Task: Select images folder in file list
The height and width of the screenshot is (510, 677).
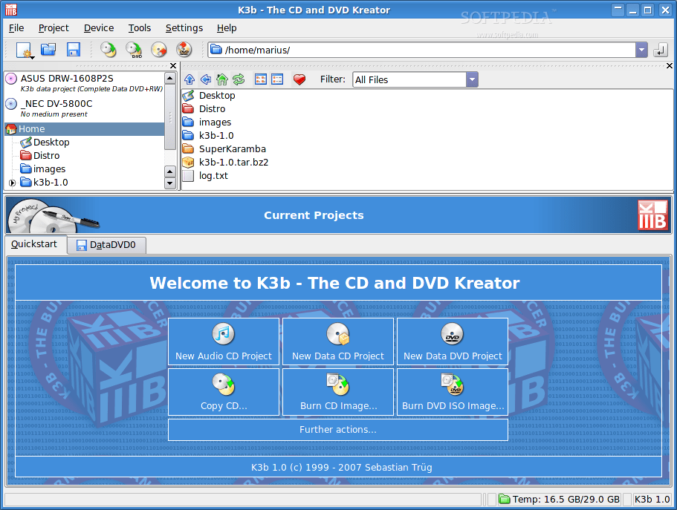Action: (x=207, y=122)
